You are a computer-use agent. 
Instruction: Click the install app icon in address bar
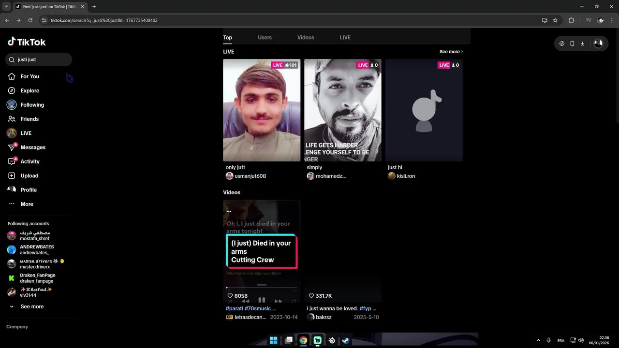coord(545,20)
